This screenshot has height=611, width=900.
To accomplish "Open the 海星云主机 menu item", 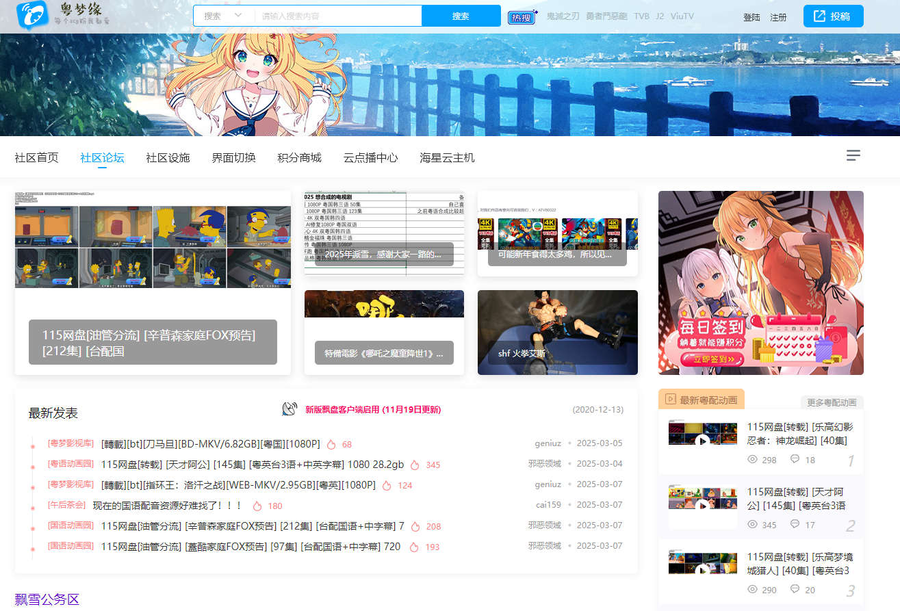I will tap(447, 157).
